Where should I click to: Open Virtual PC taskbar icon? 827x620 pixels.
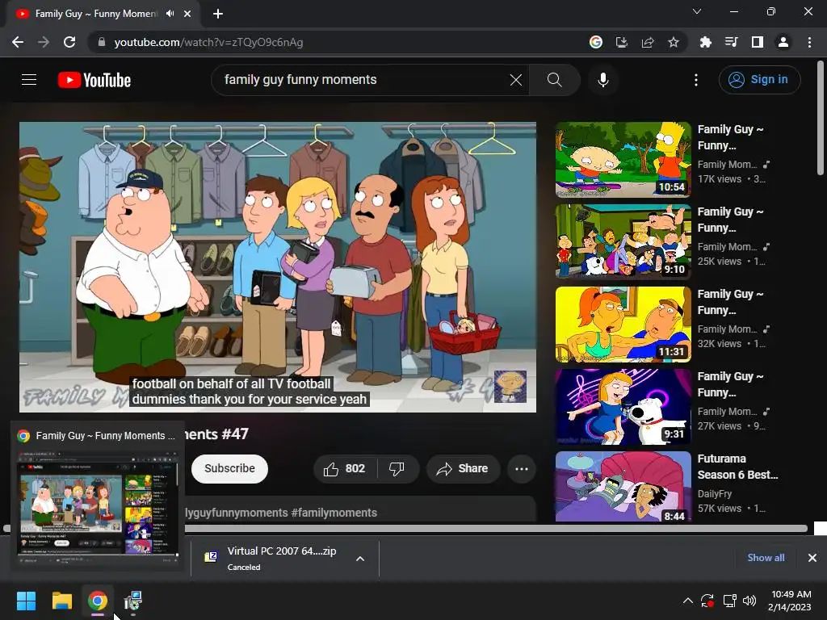(x=133, y=601)
